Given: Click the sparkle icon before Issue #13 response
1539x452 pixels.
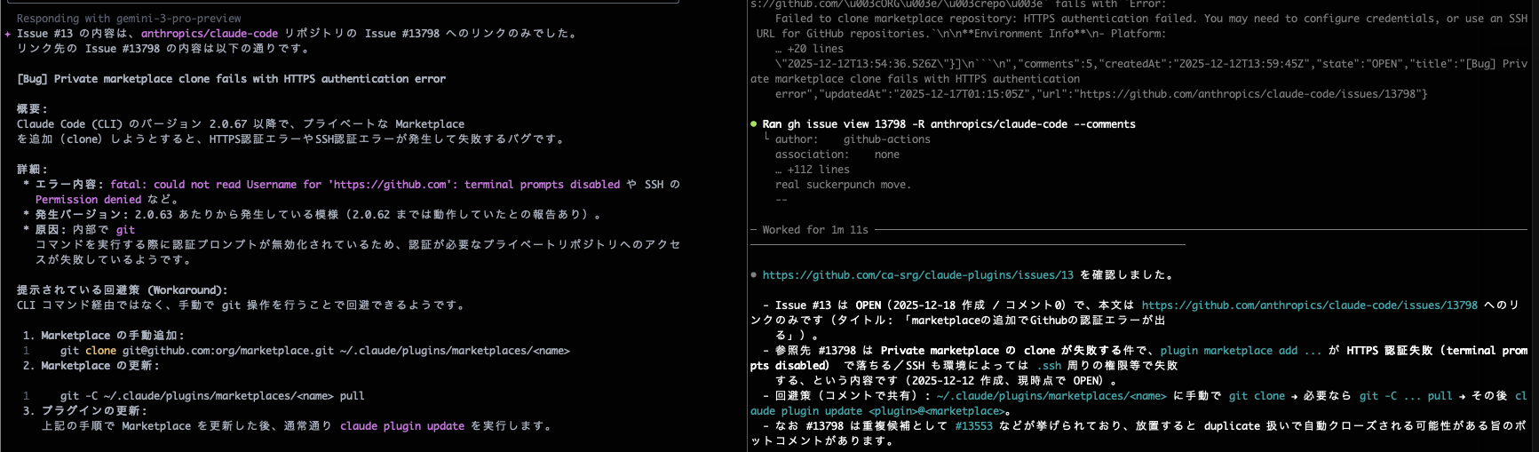Looking at the screenshot, I should (x=7, y=34).
